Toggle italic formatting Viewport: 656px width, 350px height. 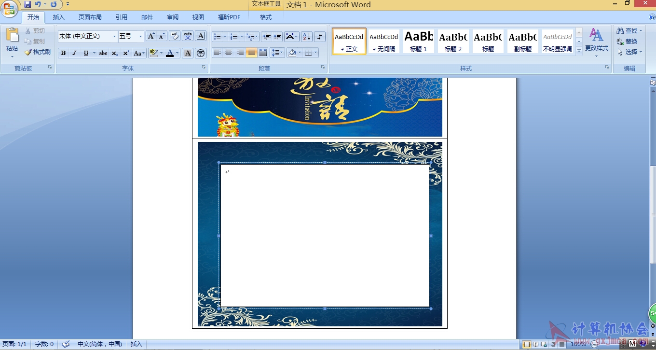tap(74, 53)
